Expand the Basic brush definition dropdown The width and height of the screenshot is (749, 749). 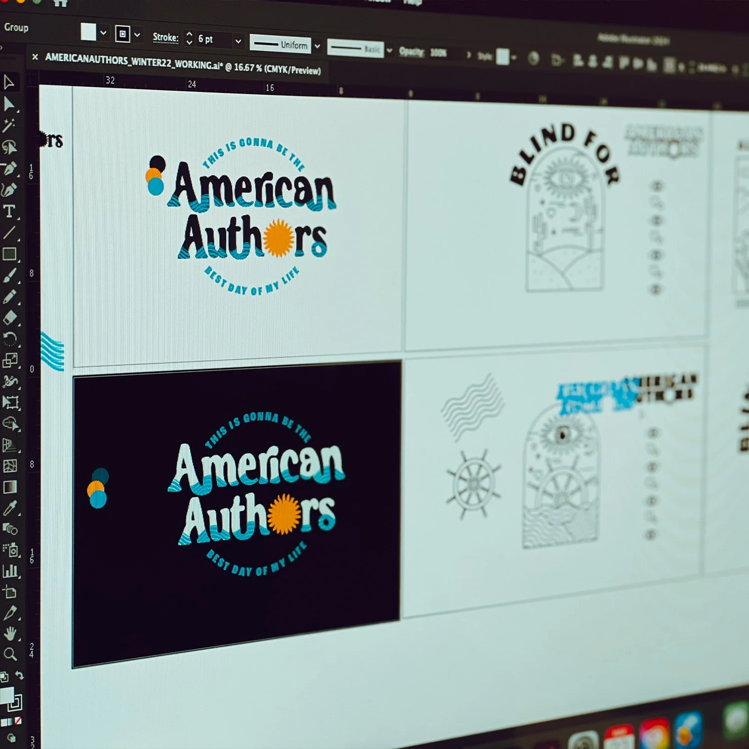pyautogui.click(x=388, y=50)
